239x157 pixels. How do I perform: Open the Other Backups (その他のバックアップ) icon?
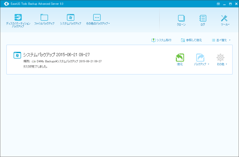pos(97,17)
